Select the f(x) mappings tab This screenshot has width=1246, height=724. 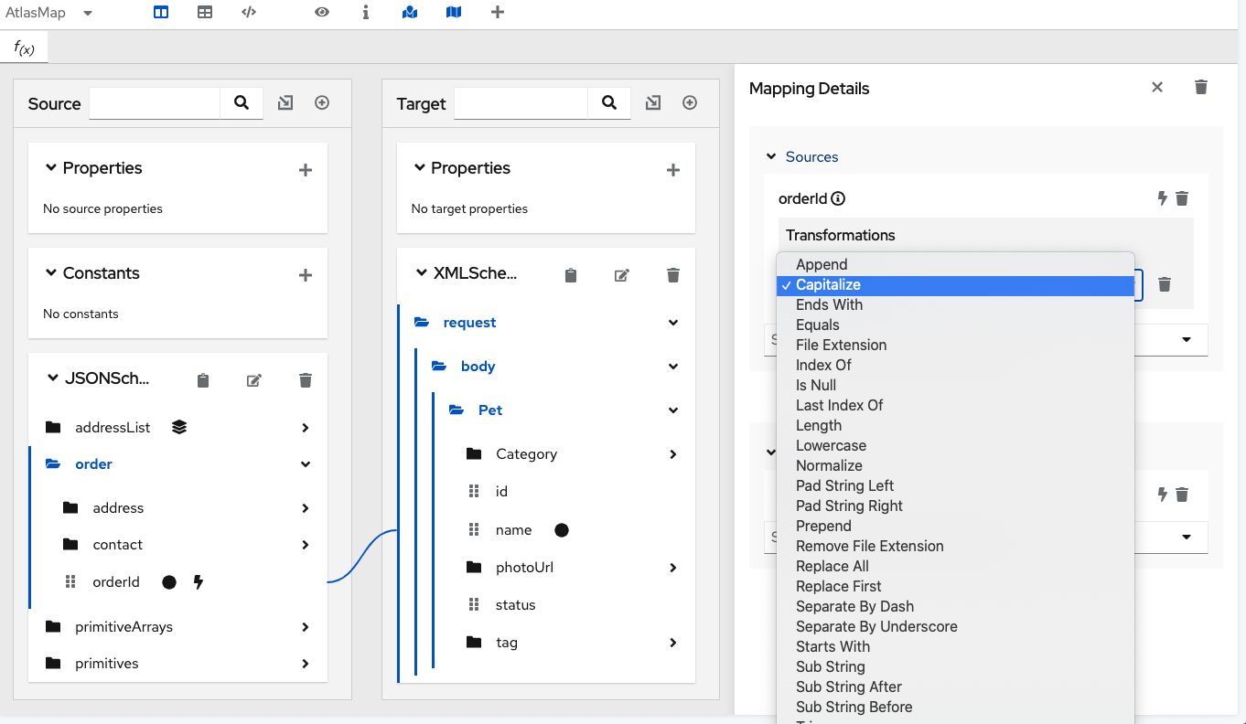(x=23, y=47)
